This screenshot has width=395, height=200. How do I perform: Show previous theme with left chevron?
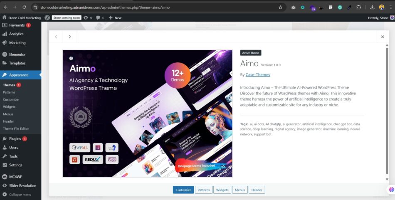56,37
